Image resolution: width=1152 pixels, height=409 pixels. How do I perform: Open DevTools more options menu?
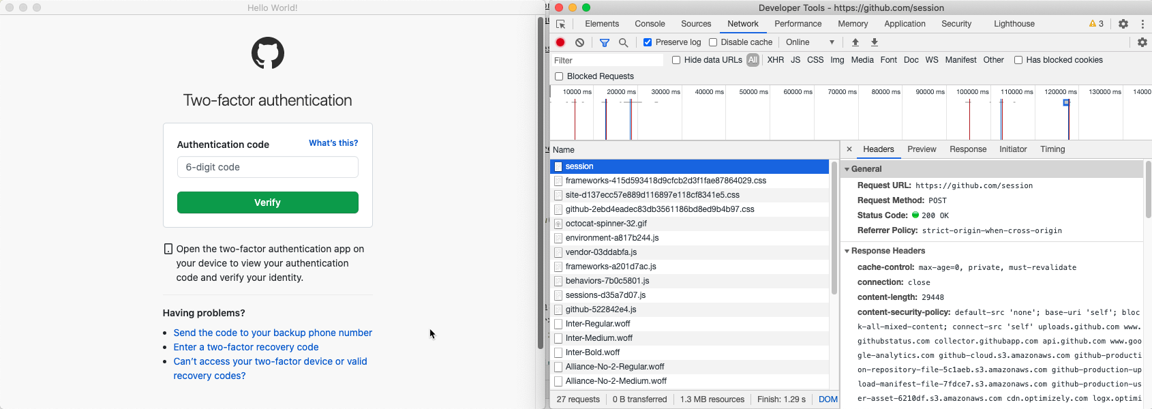1142,24
